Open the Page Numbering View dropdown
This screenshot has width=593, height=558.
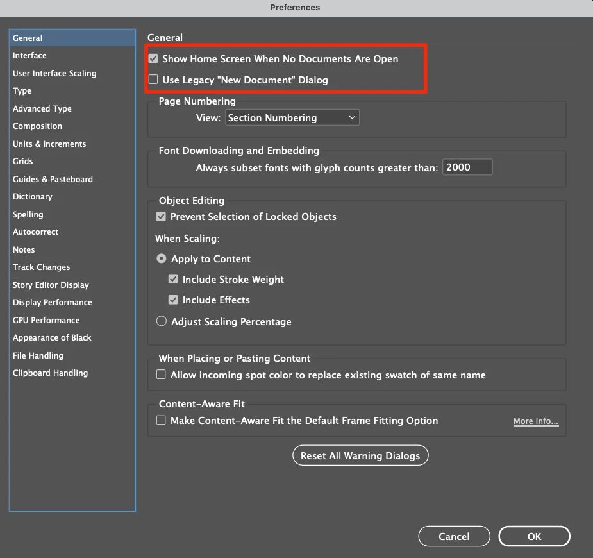point(292,117)
